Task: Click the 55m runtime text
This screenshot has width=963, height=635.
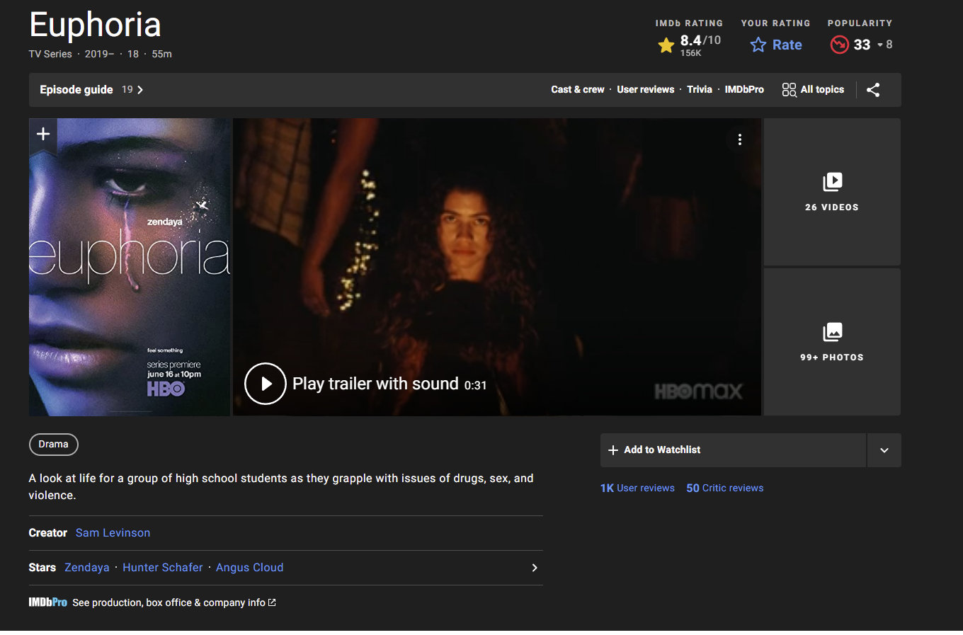Action: (162, 54)
